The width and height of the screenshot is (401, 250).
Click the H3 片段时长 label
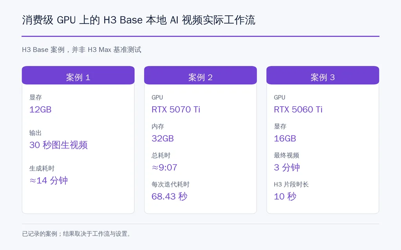291,184
